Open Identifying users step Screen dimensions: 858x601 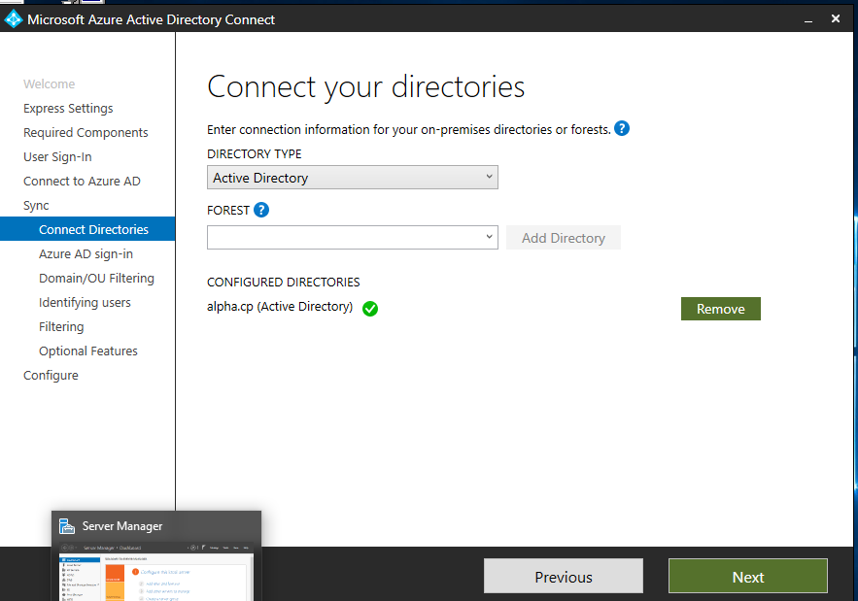85,302
